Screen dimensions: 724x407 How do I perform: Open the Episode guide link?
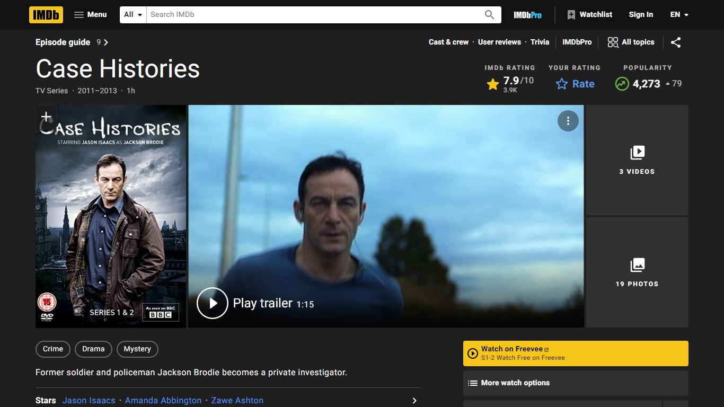[x=72, y=42]
